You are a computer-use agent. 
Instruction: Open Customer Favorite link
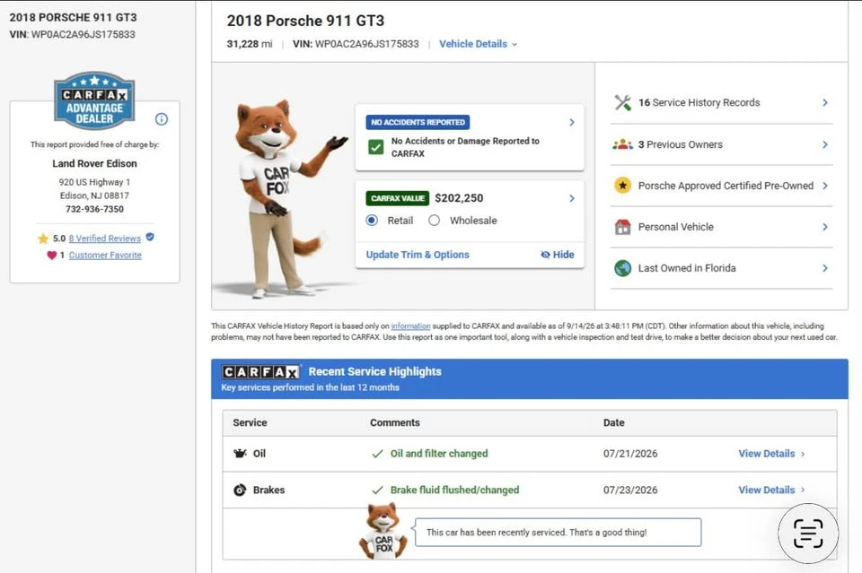point(105,256)
